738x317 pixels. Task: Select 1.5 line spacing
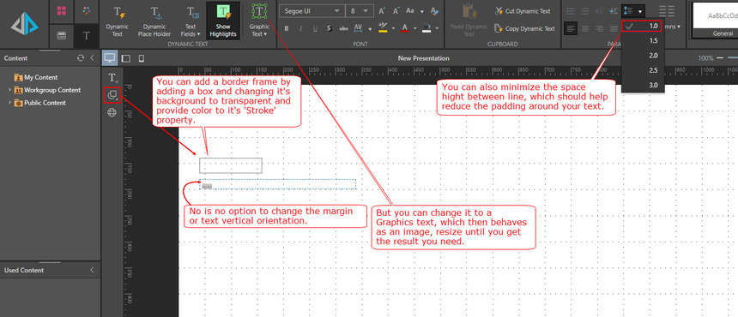[x=643, y=41]
